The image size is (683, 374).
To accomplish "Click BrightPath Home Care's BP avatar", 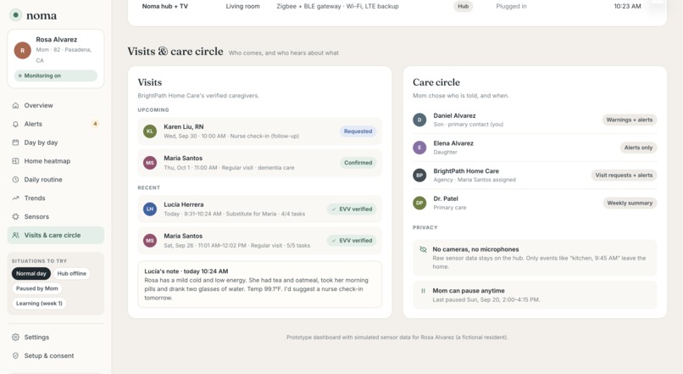I will click(x=419, y=176).
